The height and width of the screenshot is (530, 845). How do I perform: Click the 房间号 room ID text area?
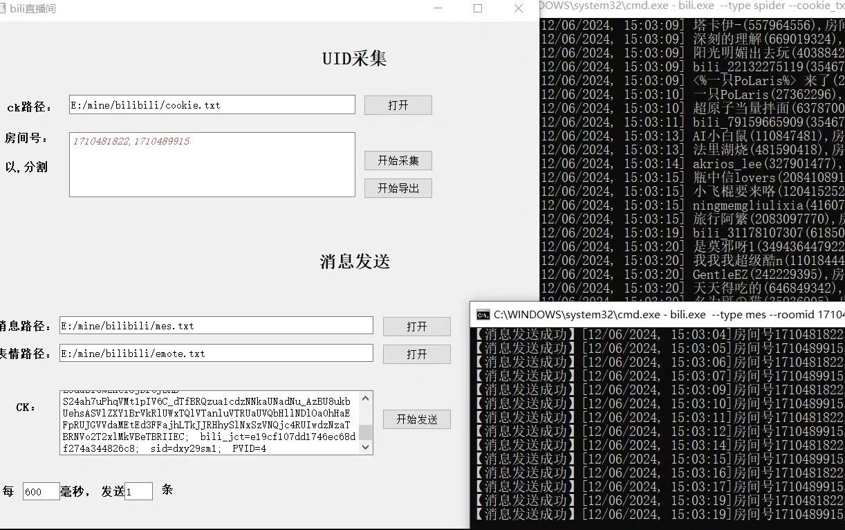(212, 165)
